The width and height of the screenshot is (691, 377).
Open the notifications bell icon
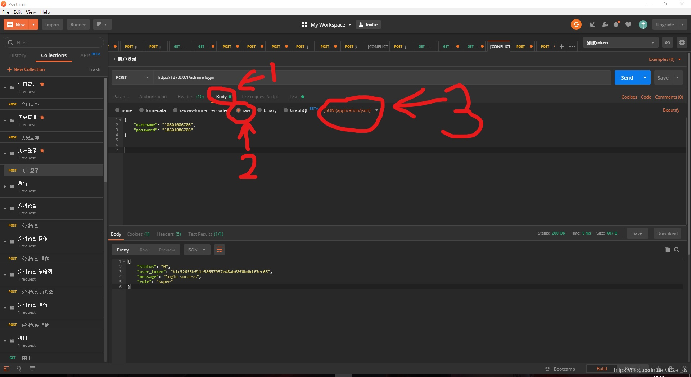(616, 24)
